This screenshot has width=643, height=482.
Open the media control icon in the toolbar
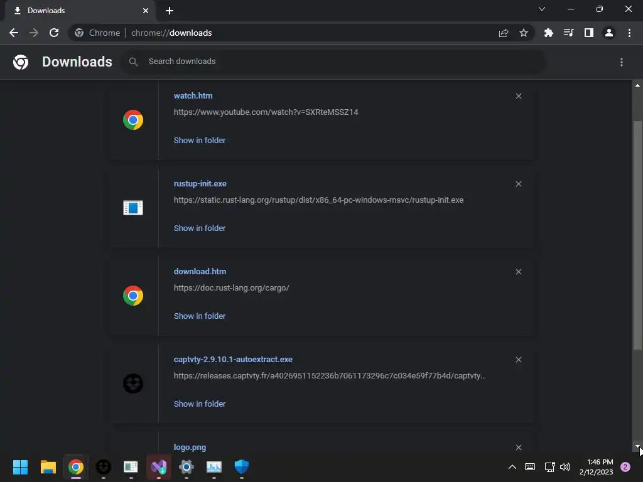pos(568,33)
